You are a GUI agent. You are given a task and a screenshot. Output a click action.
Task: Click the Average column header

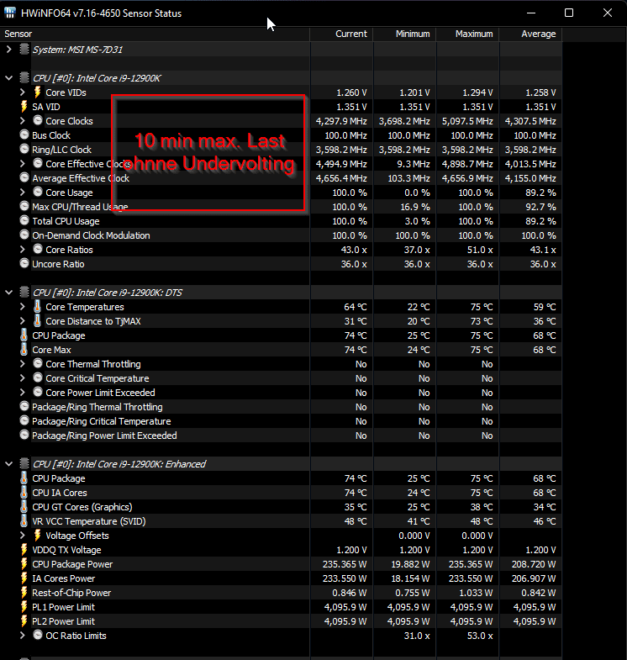coord(530,34)
